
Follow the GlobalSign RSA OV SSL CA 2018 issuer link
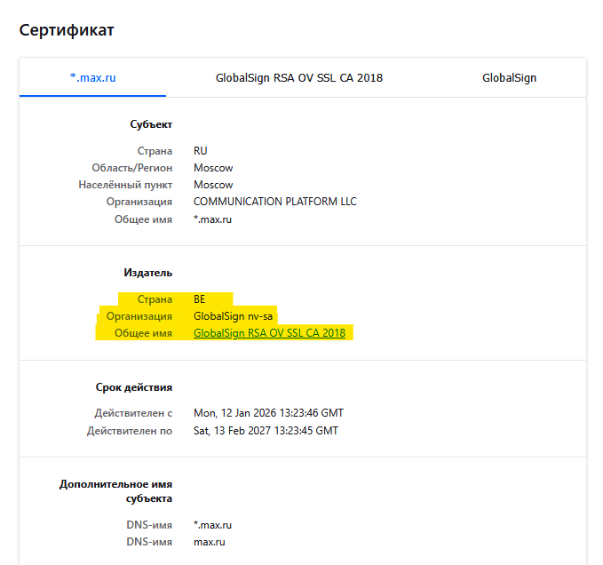[x=269, y=332]
